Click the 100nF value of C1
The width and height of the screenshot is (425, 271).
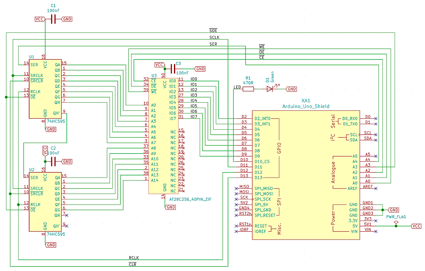[x=53, y=11]
